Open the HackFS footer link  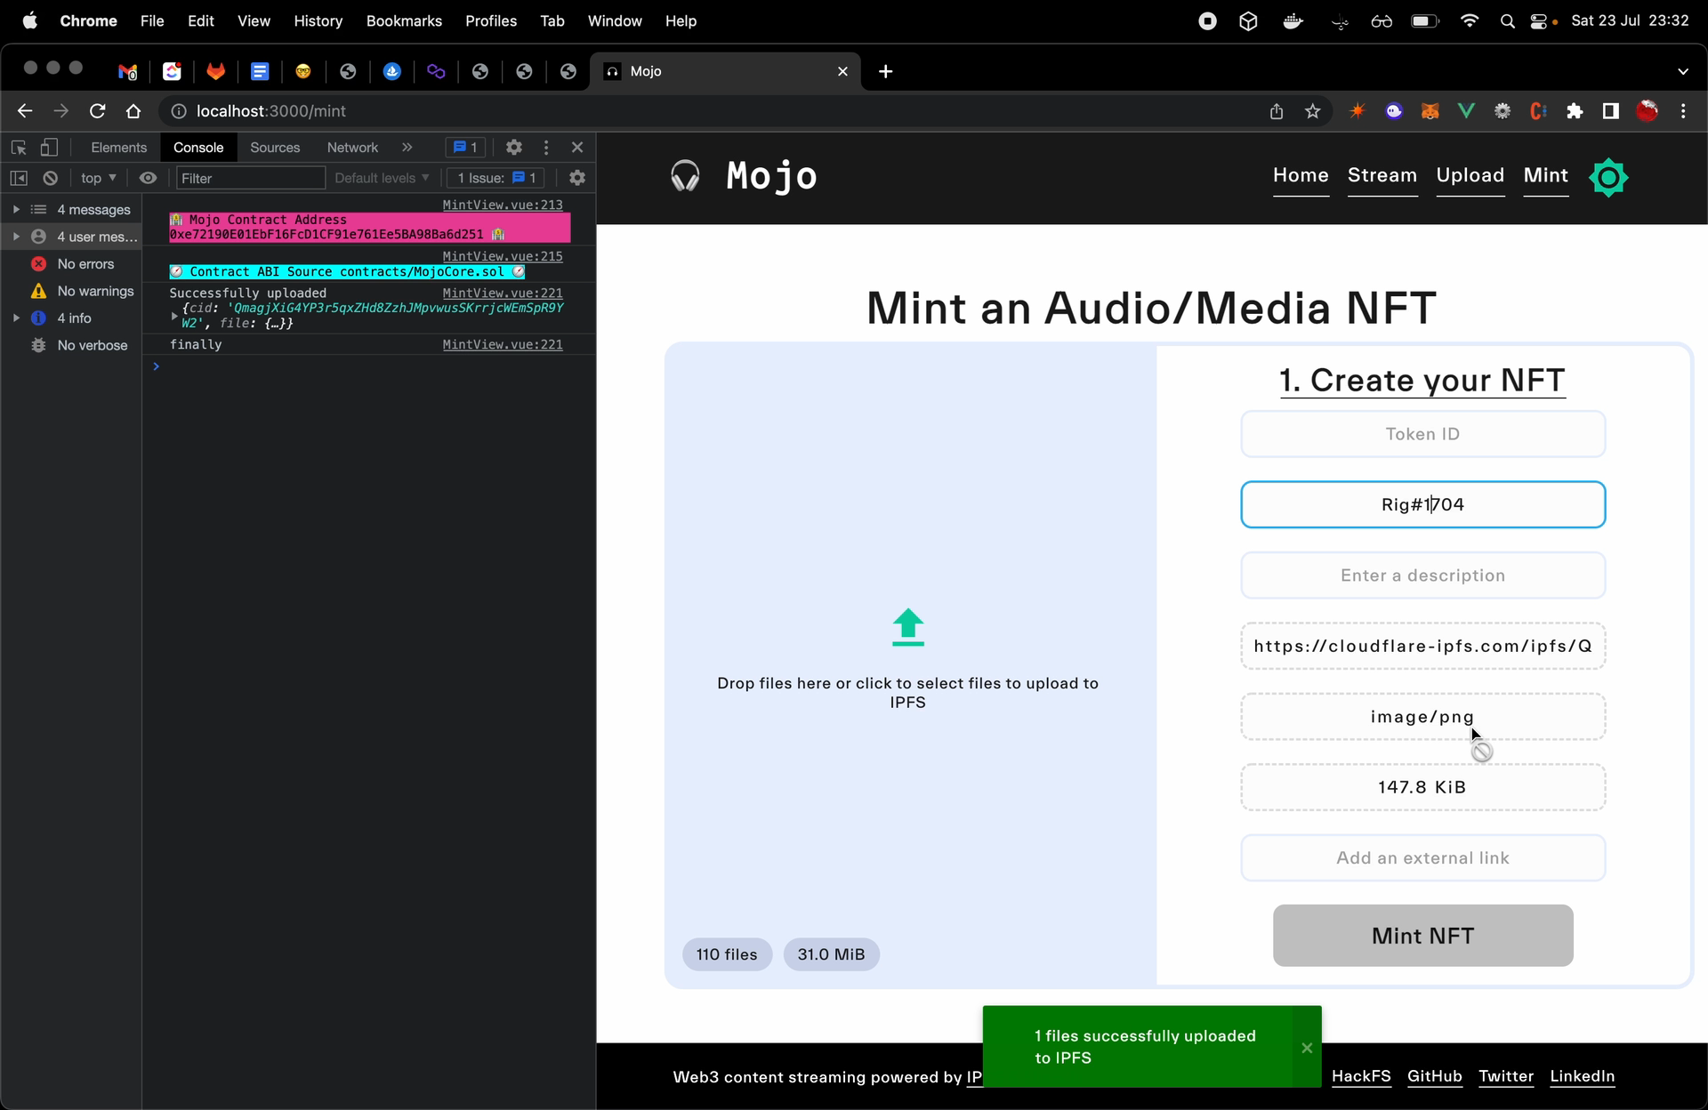click(x=1361, y=1076)
